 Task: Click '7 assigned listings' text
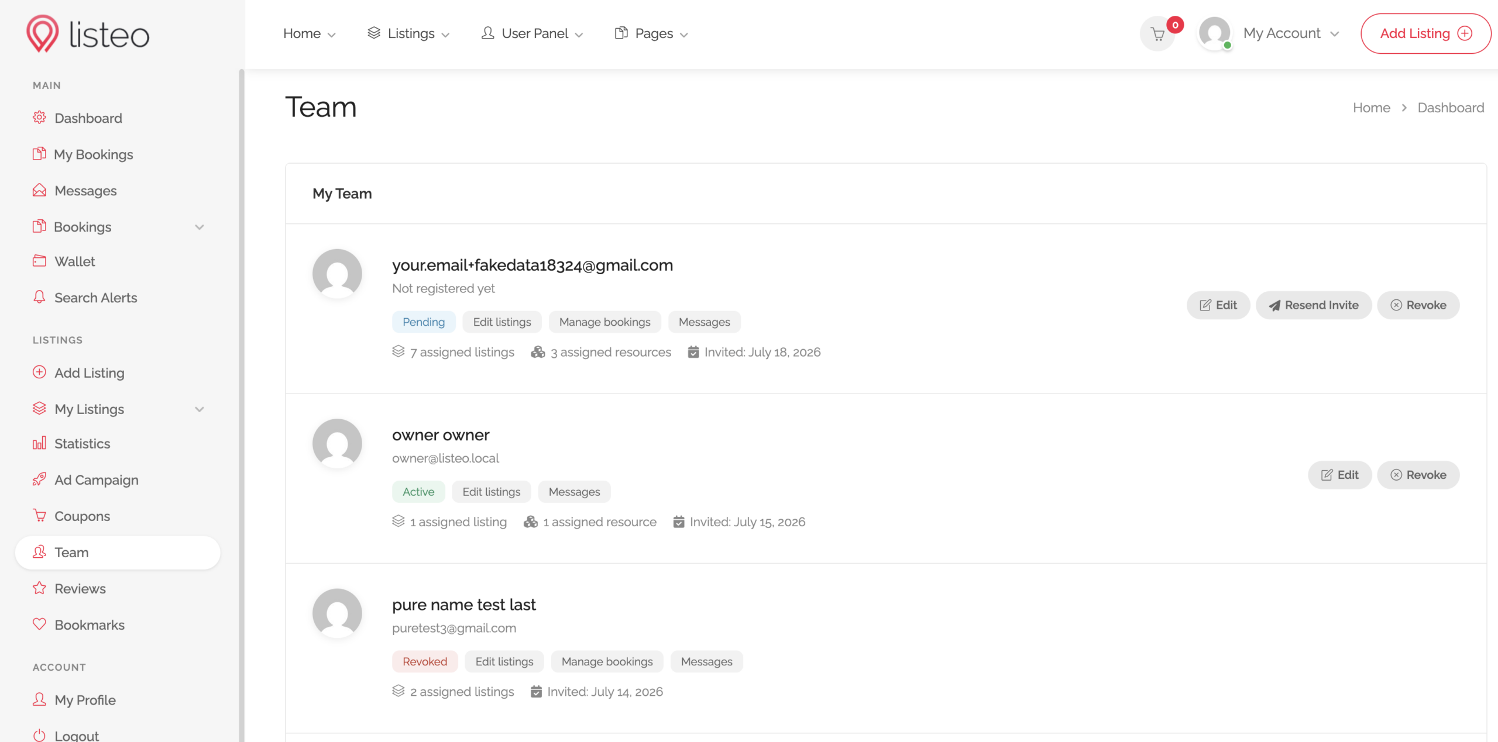pos(462,352)
